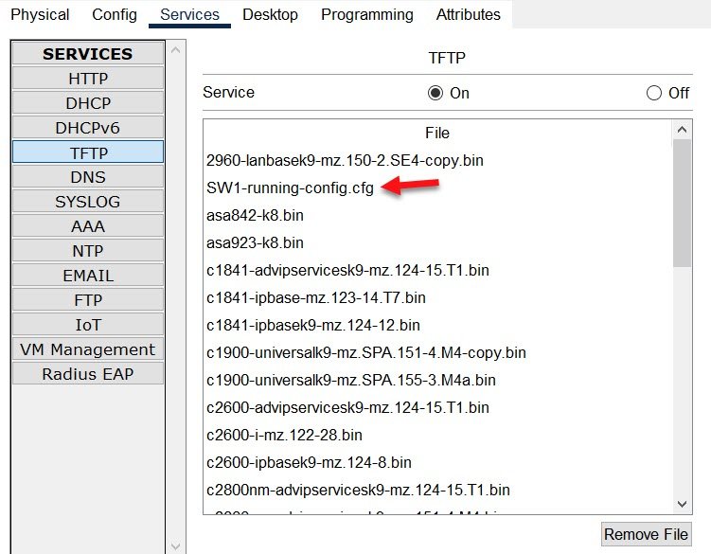Select c1900-universalk9-mz.SPA.151-4.M4-copy.bin file
This screenshot has height=554, width=711.
(x=366, y=352)
